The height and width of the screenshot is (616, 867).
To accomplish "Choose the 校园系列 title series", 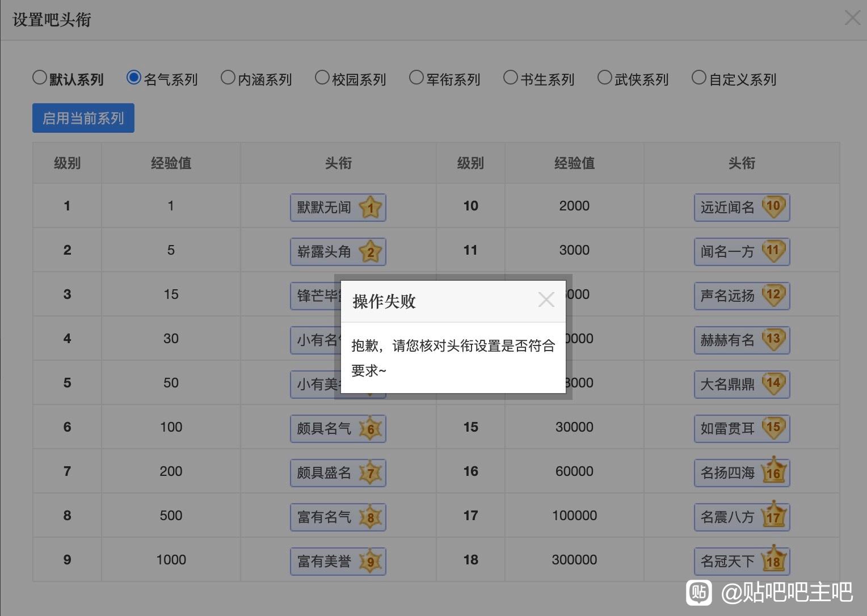I will (322, 78).
